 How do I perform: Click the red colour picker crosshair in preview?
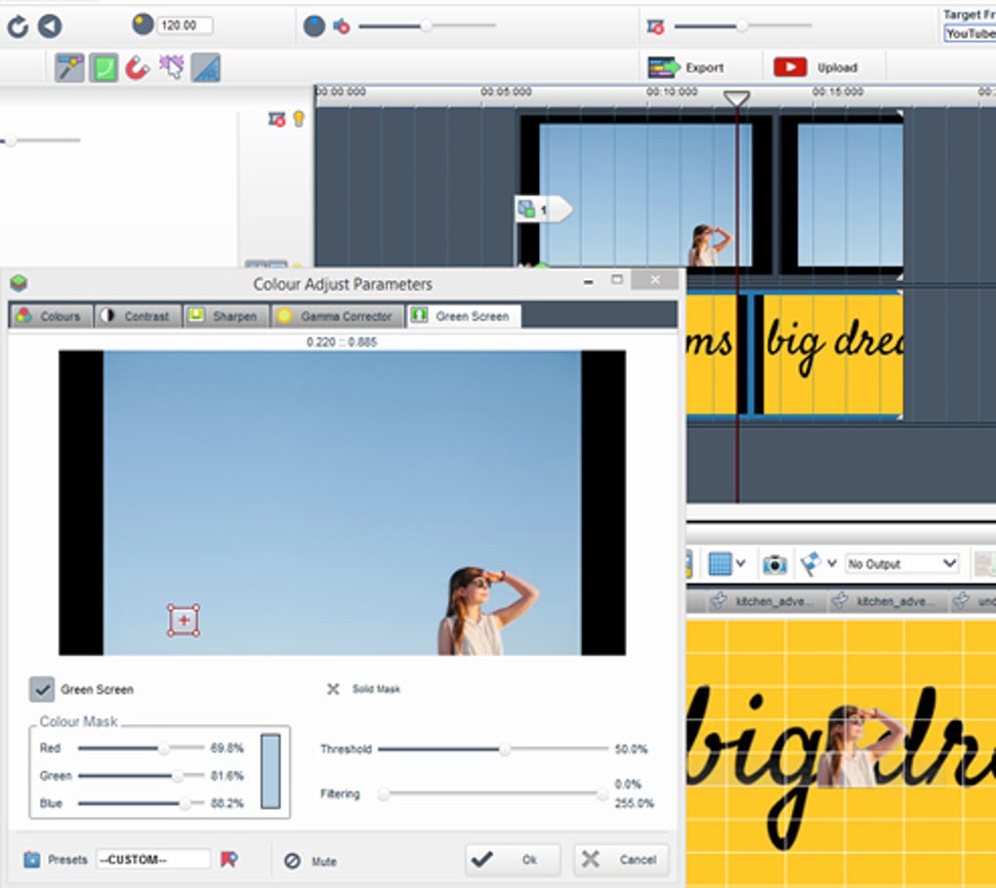tap(184, 621)
